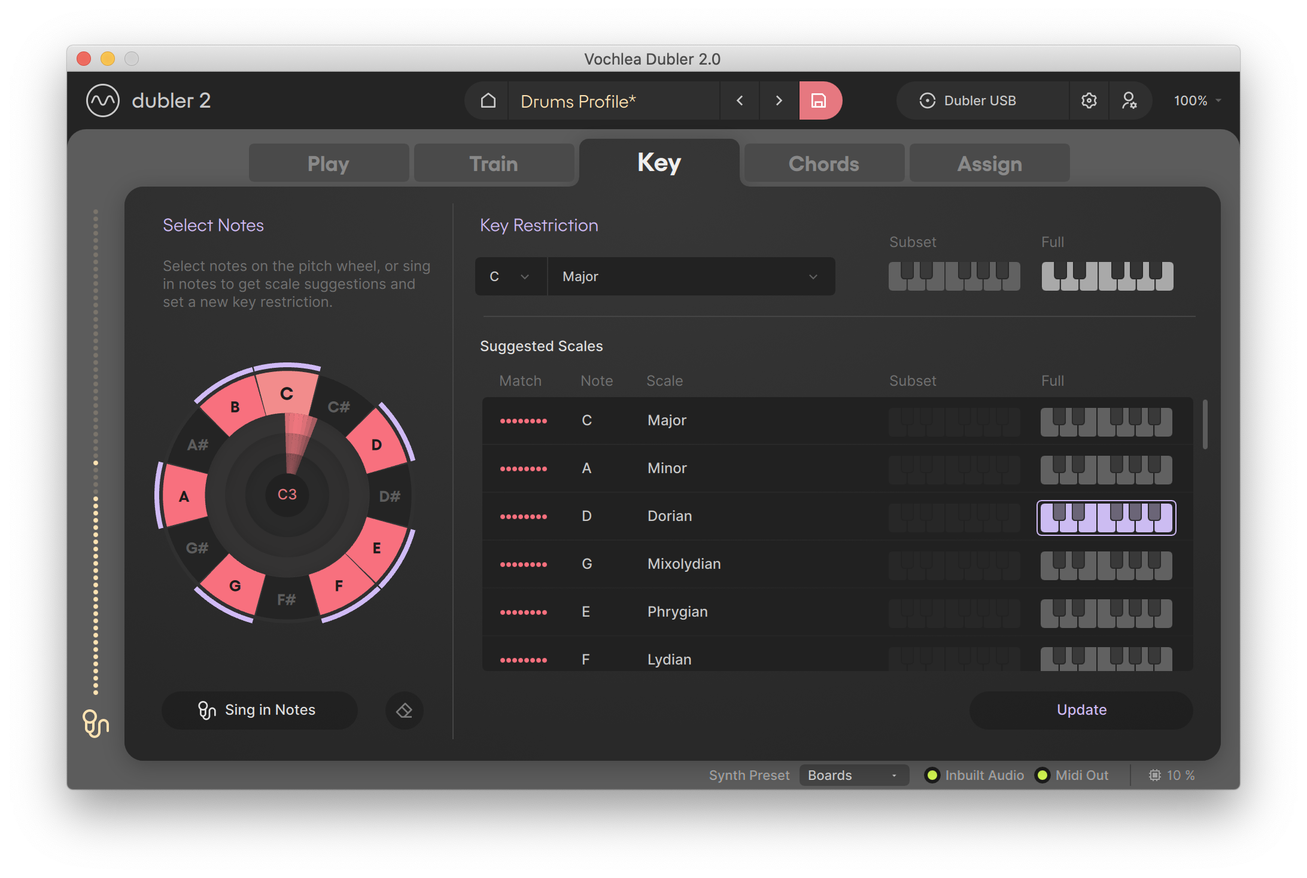Image resolution: width=1307 pixels, height=878 pixels.
Task: Toggle note D on pitch wheel
Action: pos(376,444)
